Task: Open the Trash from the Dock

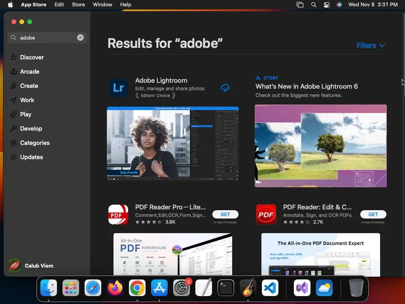Action: click(356, 288)
